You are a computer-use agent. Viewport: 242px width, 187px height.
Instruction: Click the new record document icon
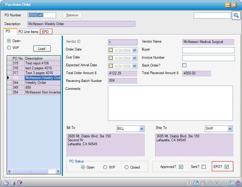click(x=196, y=183)
